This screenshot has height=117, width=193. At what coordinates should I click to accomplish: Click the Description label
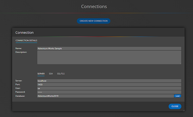21,52
